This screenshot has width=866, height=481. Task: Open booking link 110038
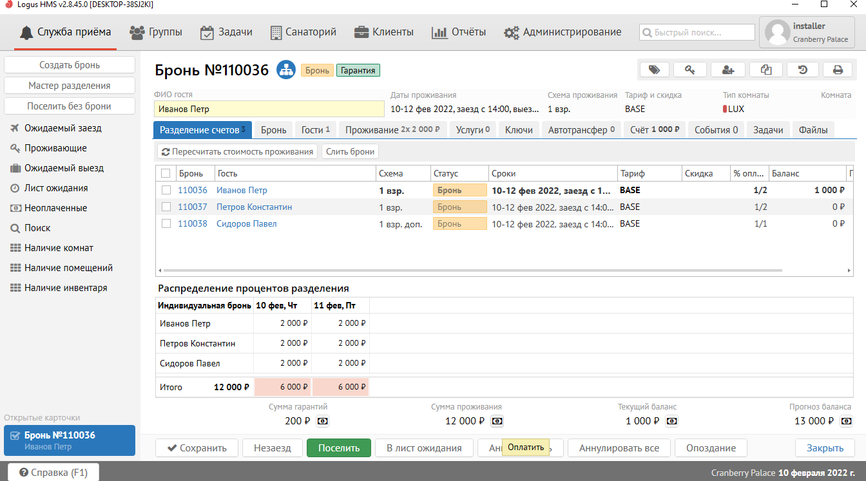pos(193,224)
